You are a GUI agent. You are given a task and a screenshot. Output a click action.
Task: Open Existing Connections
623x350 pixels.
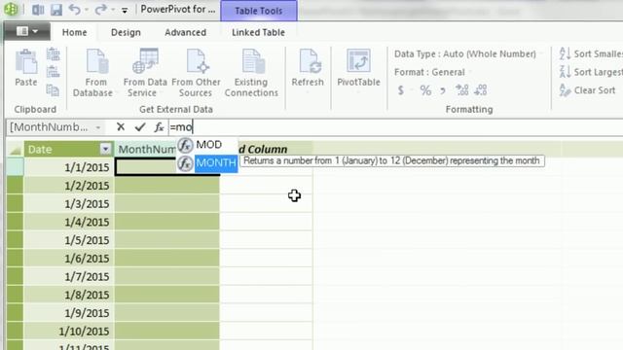click(x=251, y=73)
